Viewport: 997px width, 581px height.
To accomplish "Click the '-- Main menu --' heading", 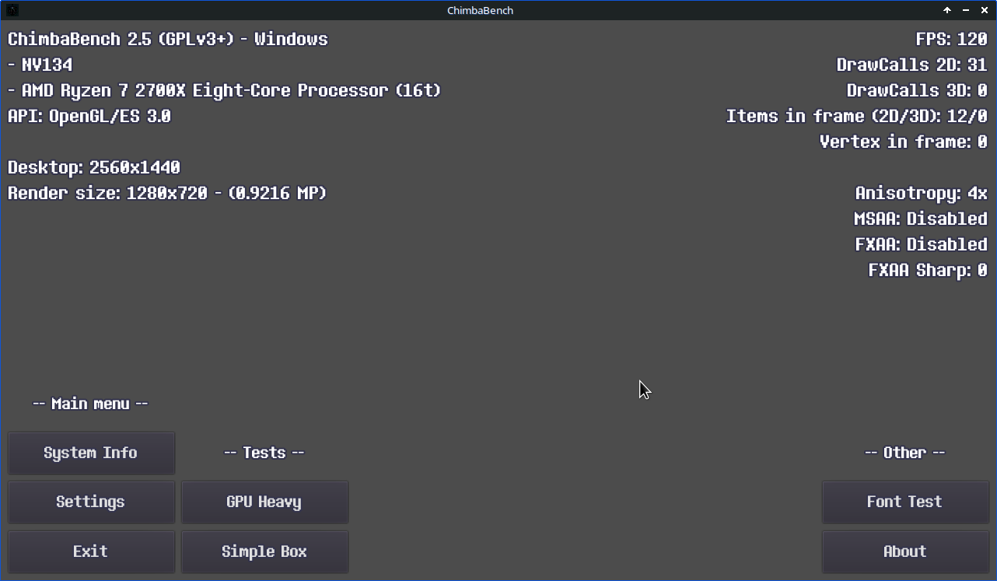I will (90, 404).
